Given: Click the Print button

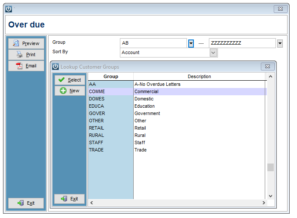Looking at the screenshot, I should click(x=26, y=54).
